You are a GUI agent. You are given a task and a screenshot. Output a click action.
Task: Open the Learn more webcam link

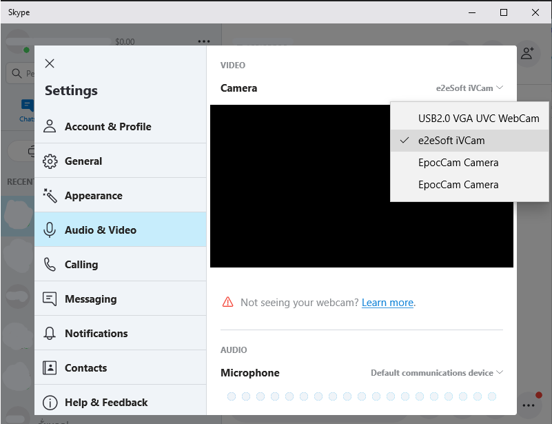387,303
